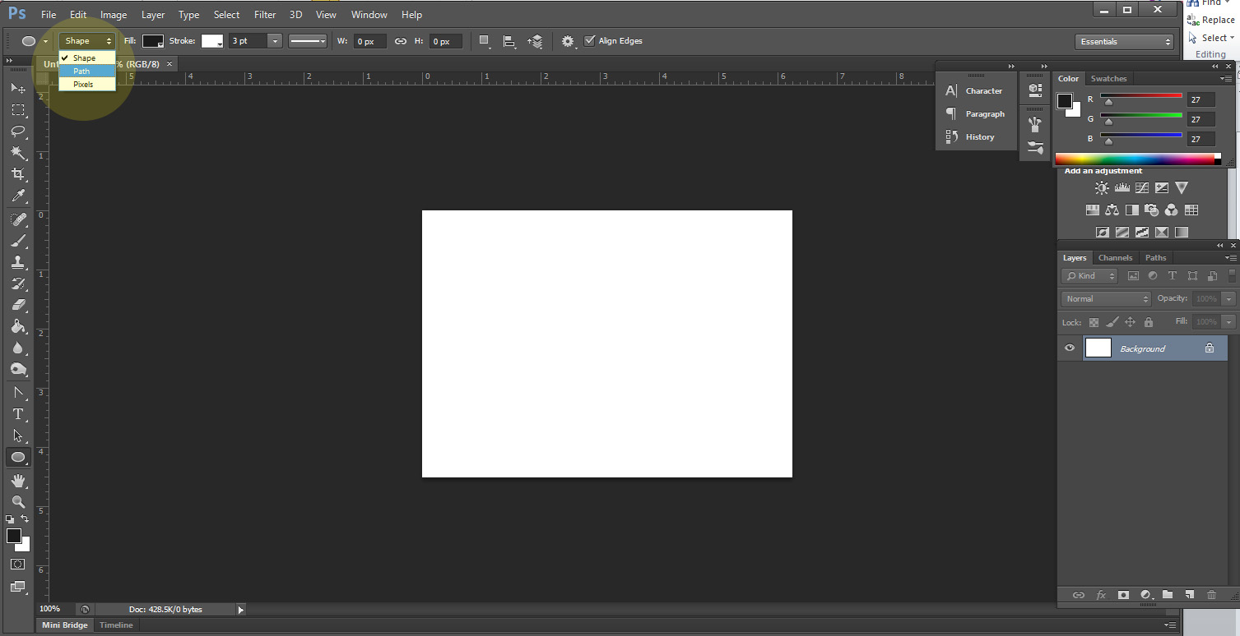The width and height of the screenshot is (1240, 636).
Task: Open the Character panel
Action: click(x=983, y=91)
